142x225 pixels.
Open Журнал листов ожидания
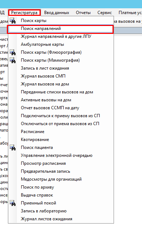point(61,219)
